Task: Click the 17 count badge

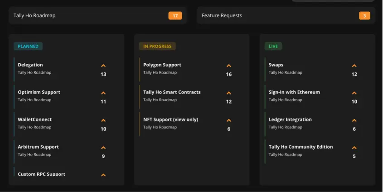Action: (175, 16)
